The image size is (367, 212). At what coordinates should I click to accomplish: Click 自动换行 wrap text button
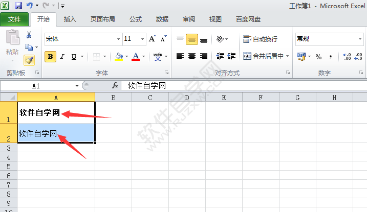(x=260, y=39)
